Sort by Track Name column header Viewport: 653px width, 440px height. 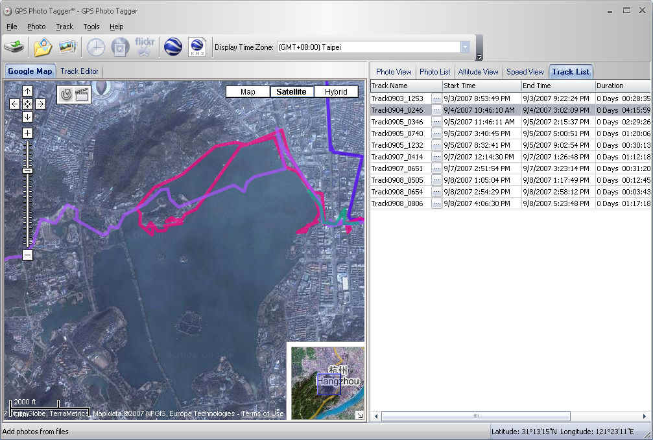coord(406,86)
